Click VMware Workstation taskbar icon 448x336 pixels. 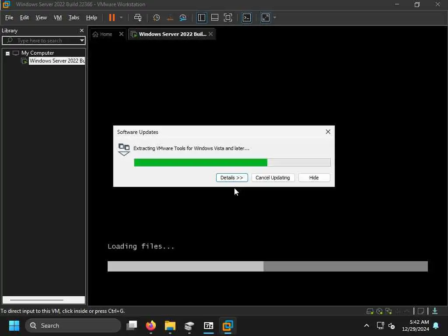(227, 325)
